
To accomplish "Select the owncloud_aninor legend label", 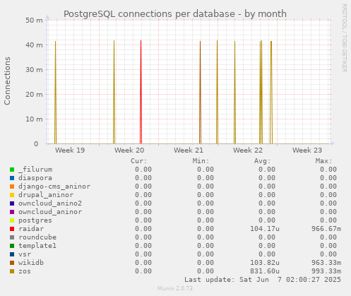I will [x=50, y=212].
